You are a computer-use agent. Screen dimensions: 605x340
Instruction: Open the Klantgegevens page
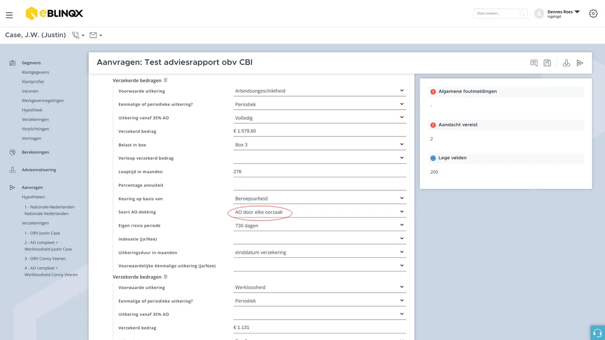click(x=35, y=73)
